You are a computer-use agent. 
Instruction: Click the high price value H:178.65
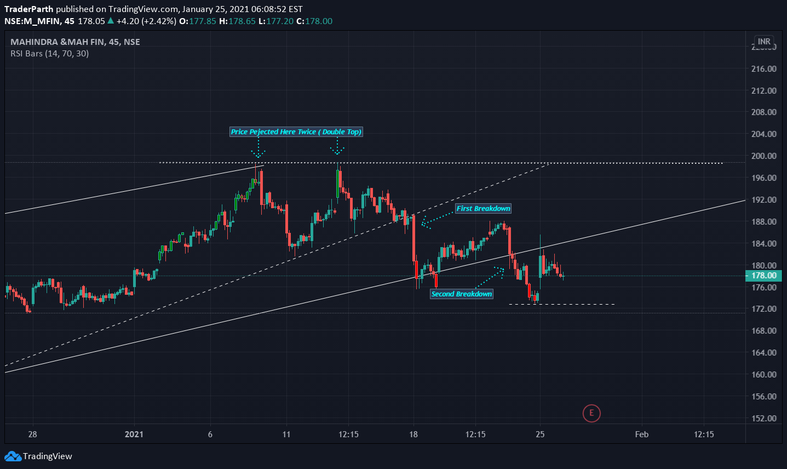(237, 21)
